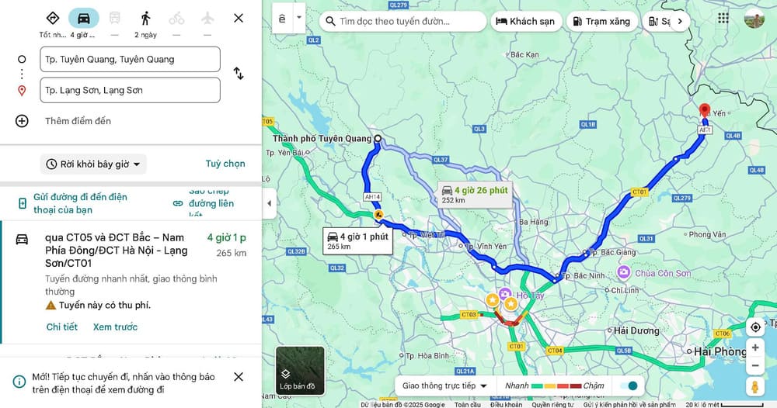Screen dimensions: 777x408
Task: Click the Hải Phòng city label
Action: tap(720, 351)
